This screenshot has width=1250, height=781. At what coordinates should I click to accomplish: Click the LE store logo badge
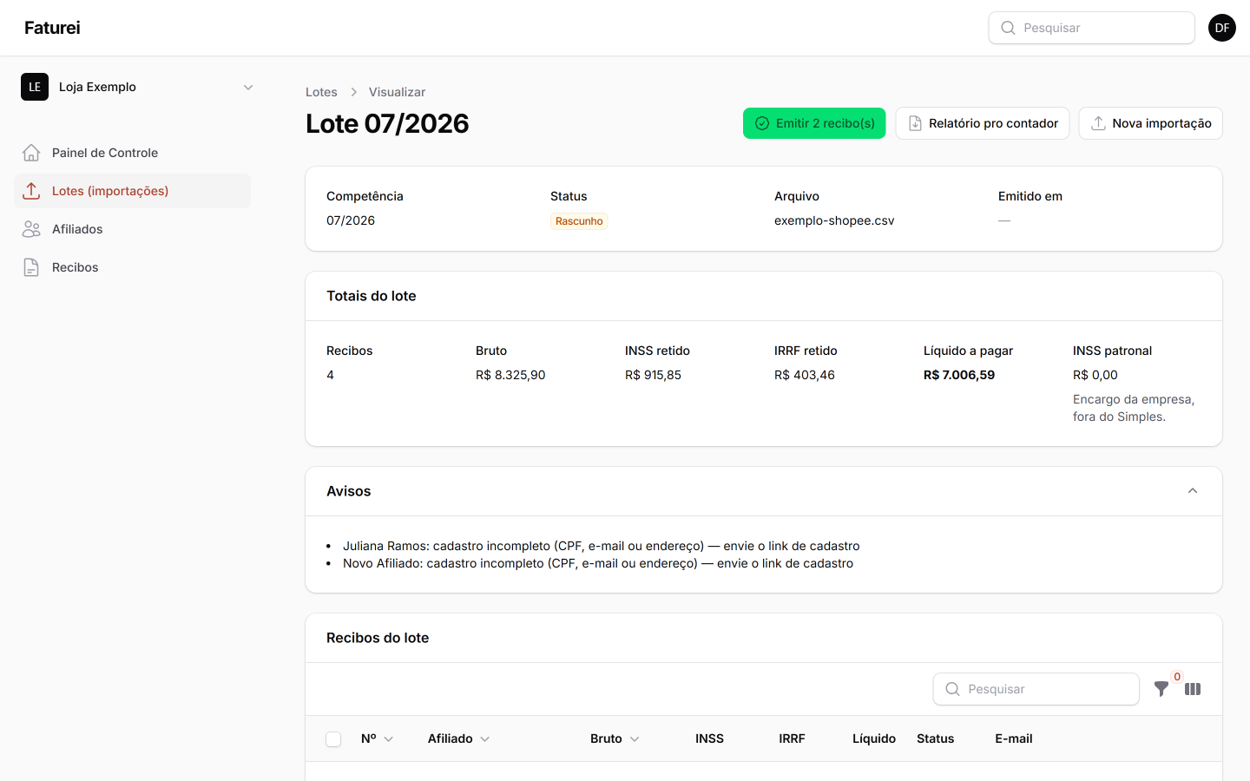35,87
